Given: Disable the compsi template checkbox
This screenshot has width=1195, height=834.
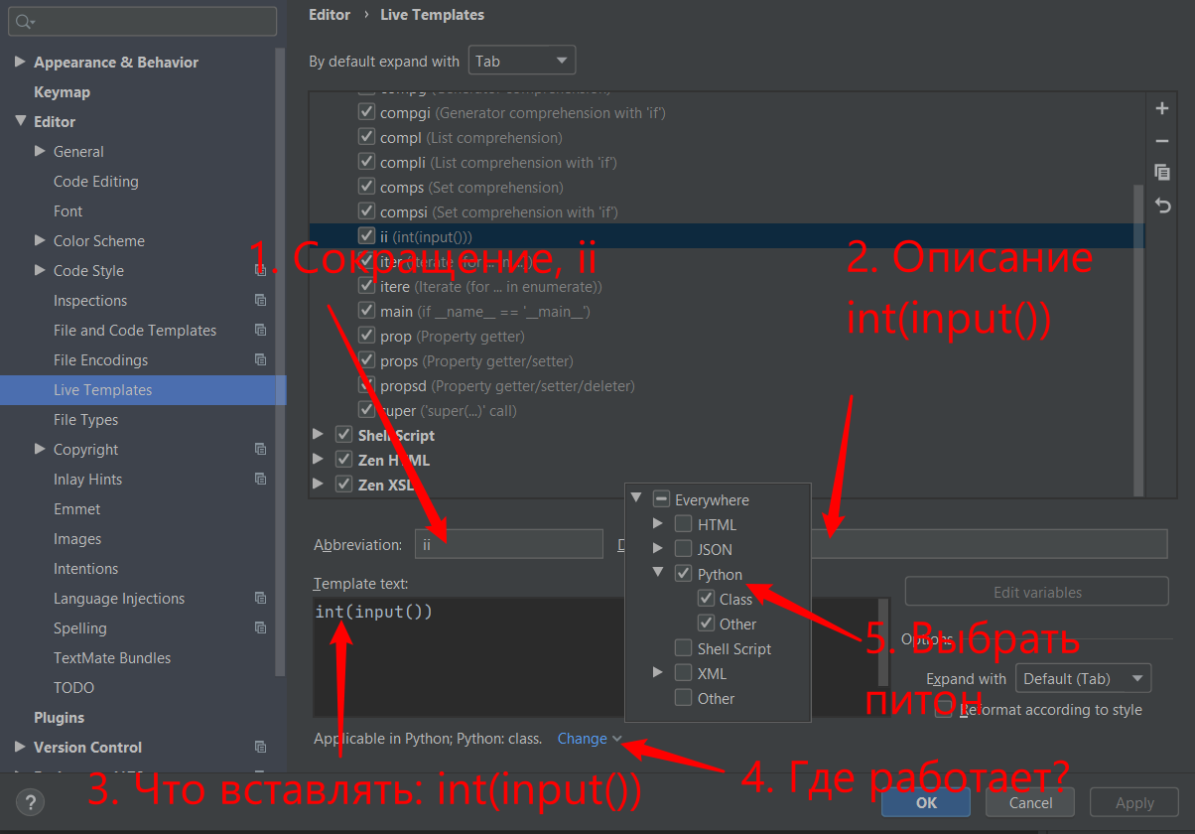Looking at the screenshot, I should coord(366,211).
